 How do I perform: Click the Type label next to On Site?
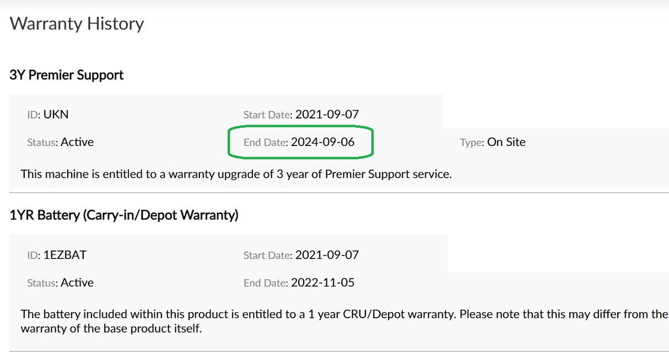[471, 143]
